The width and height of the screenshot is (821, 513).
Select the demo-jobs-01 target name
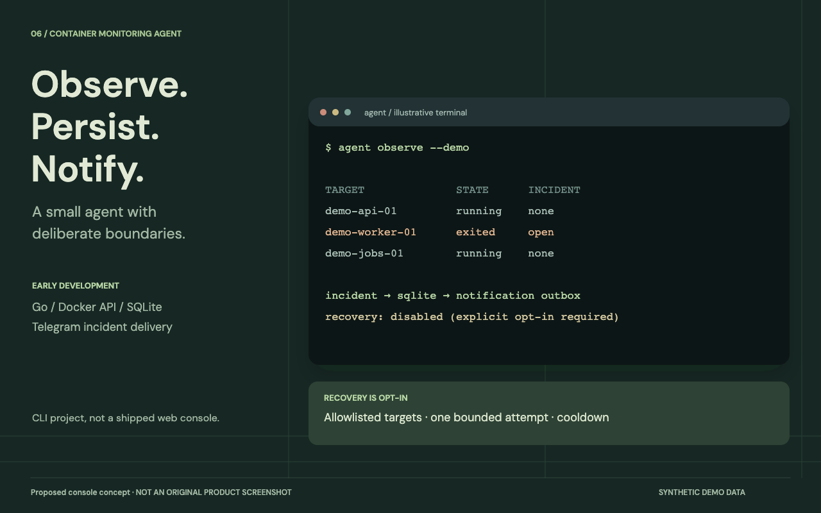tap(364, 253)
